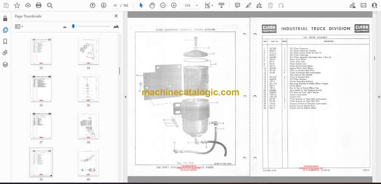Print the document
Image resolution: width=381 pixels, height=184 pixels.
pyautogui.click(x=39, y=5)
